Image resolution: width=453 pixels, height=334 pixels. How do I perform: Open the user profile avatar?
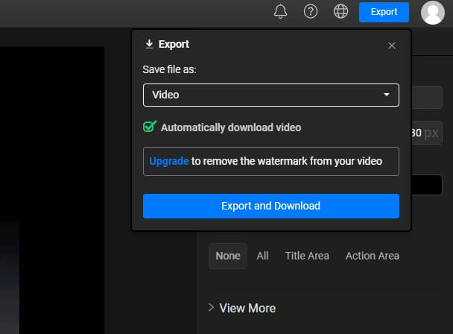click(432, 13)
